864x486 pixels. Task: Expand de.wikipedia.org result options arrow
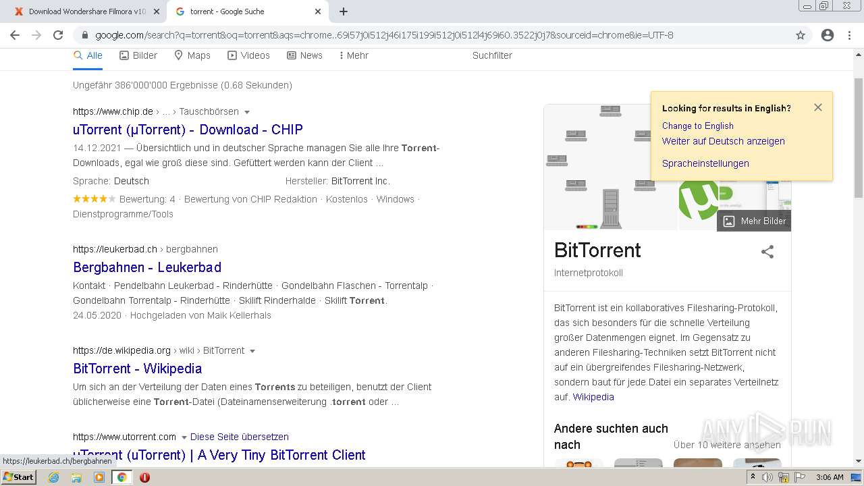[252, 351]
